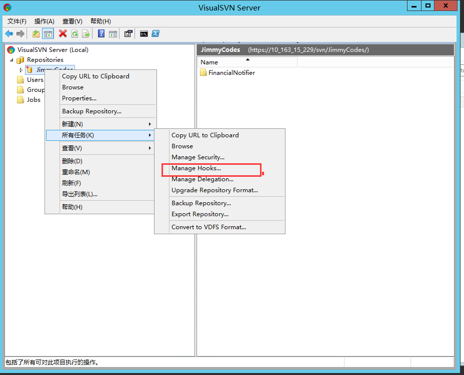Toggle the Show/Hide Console Tree icon
464x375 pixels.
[48, 33]
